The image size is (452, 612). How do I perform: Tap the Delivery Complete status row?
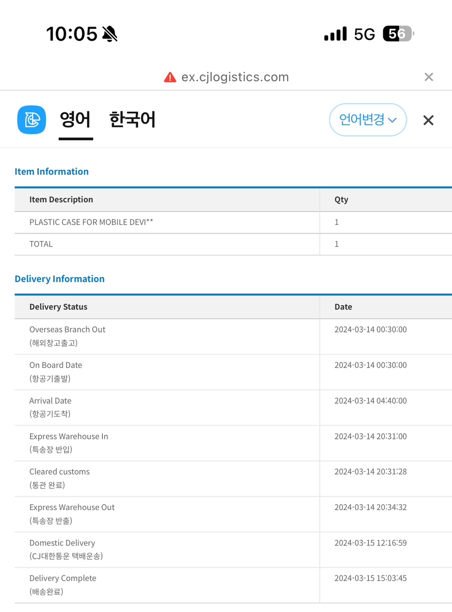point(233,585)
